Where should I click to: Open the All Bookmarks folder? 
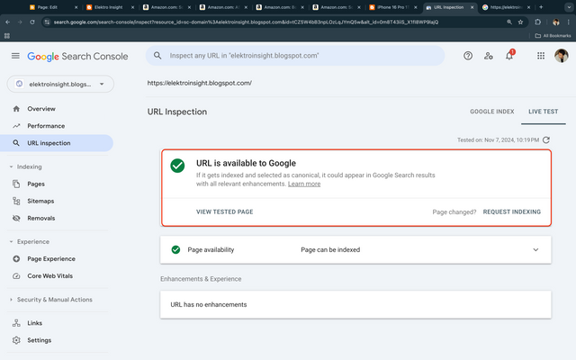tap(553, 36)
